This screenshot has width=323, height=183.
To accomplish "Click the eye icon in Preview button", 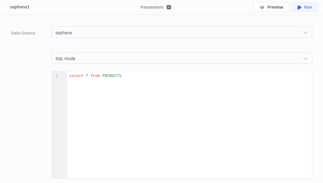I will 262,7.
